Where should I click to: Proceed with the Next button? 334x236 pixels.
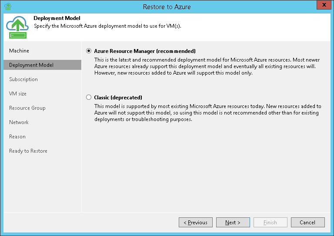(233, 223)
